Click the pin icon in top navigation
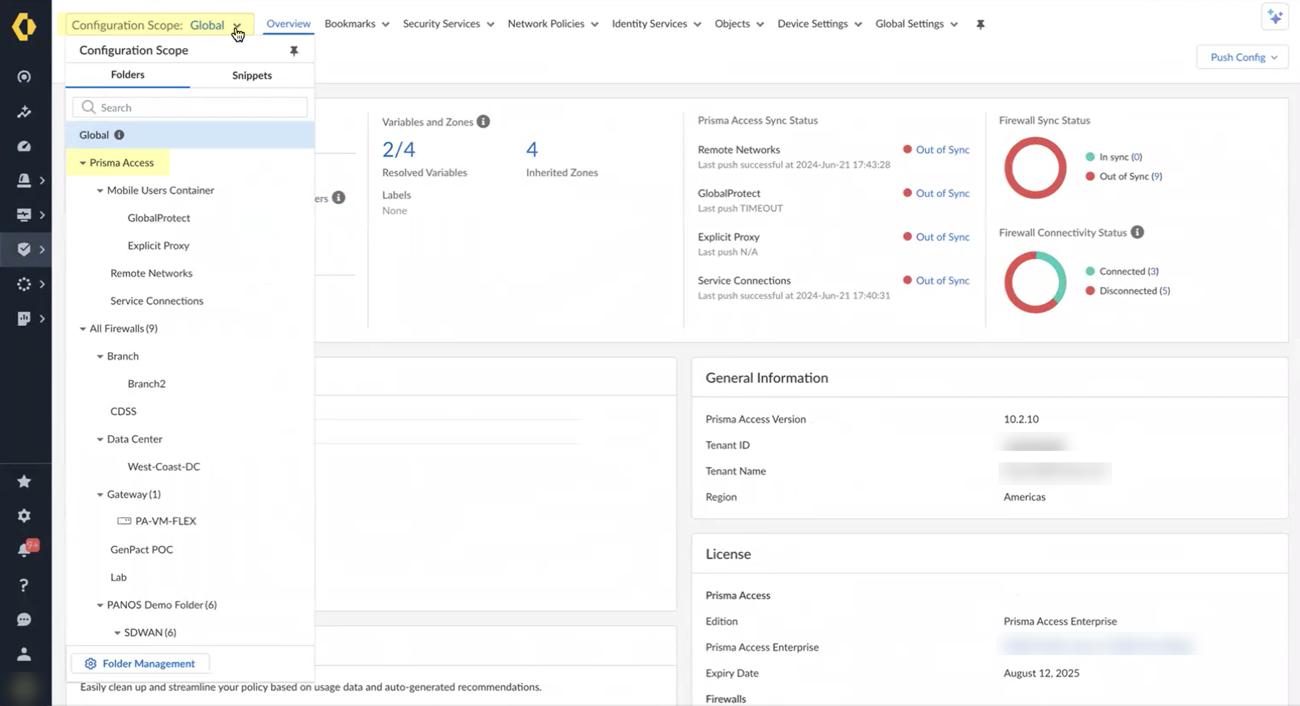 tap(980, 24)
